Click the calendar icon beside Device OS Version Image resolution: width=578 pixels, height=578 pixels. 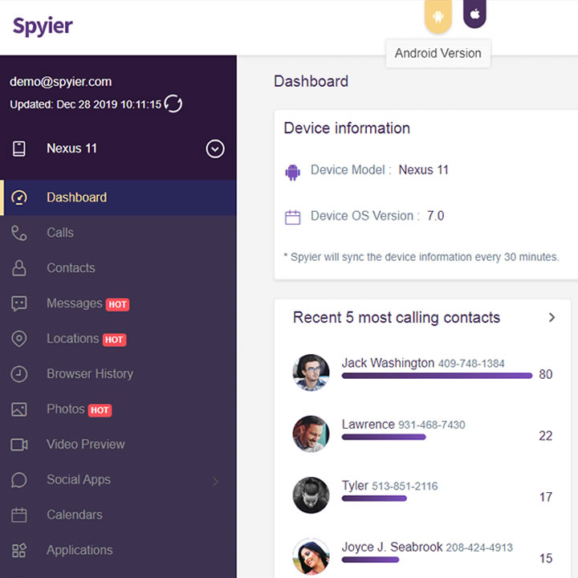pyautogui.click(x=293, y=217)
